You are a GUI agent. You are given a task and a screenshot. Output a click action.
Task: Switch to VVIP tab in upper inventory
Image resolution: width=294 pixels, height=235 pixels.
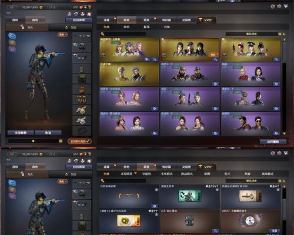206,20
